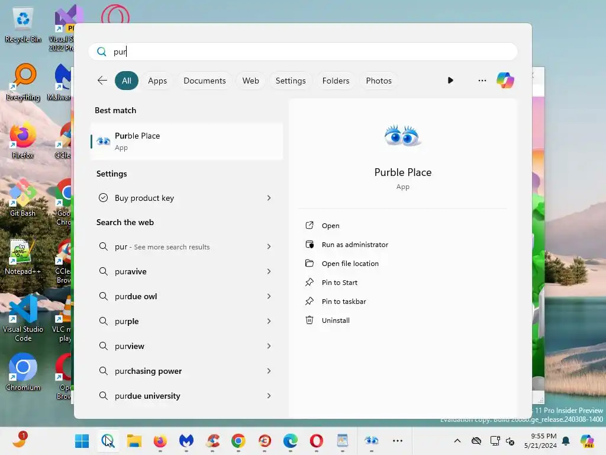The height and width of the screenshot is (455, 606).
Task: Open the Git Bash desktop shortcut
Action: (23, 198)
